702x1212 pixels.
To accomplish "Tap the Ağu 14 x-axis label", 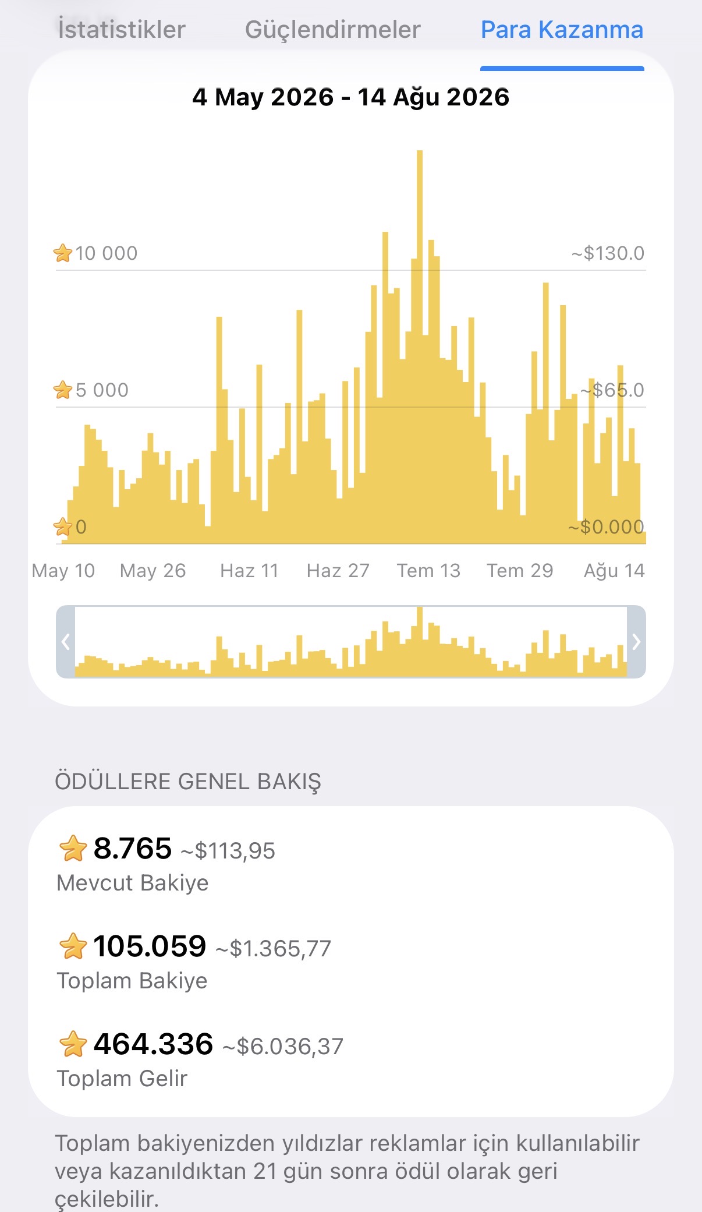I will [x=614, y=571].
